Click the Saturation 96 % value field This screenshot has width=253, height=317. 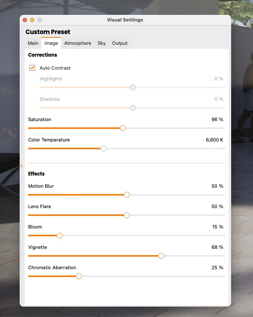coord(217,120)
